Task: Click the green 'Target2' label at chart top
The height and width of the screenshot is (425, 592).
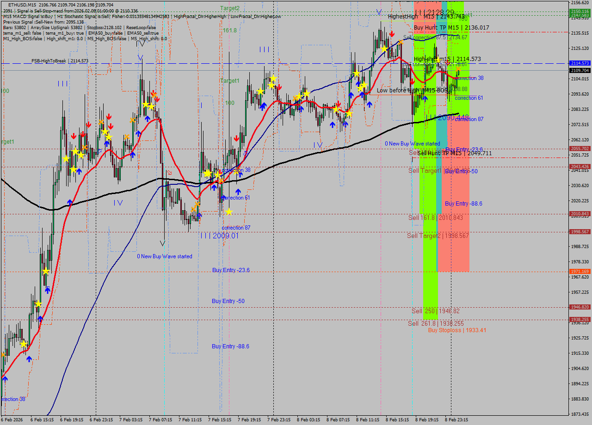Action: [x=230, y=8]
